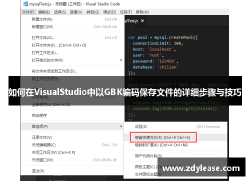Open the 编辑(E) menu
The width and height of the screenshot is (250, 181).
pos(44,12)
